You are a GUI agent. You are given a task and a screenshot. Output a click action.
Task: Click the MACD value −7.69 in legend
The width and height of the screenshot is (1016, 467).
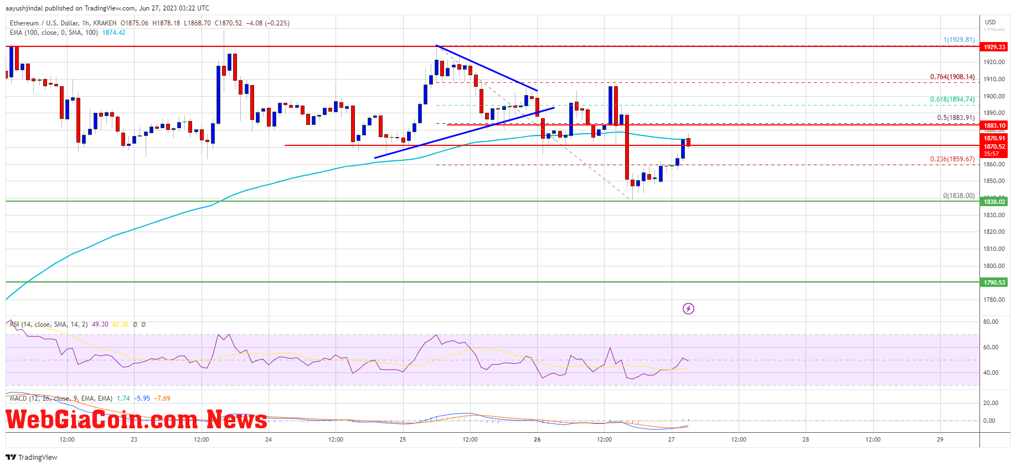click(162, 398)
